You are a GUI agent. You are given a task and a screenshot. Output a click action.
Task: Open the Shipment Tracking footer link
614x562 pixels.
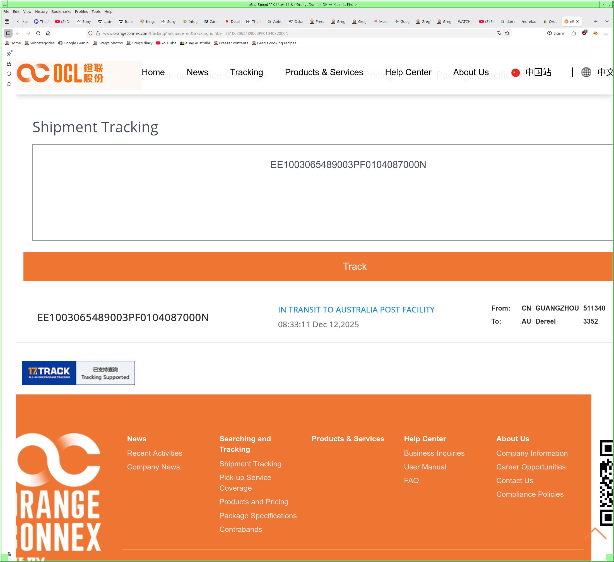(250, 464)
